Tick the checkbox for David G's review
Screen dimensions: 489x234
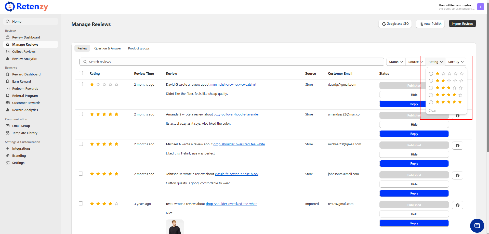click(x=81, y=84)
